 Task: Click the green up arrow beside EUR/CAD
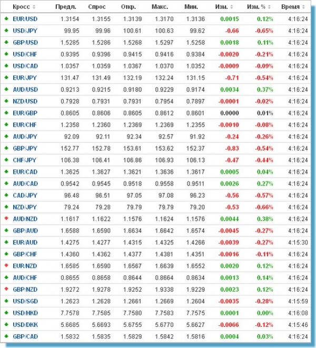(6, 171)
